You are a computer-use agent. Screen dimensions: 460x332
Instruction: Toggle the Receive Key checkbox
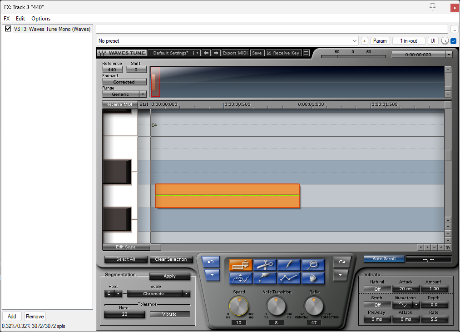coord(269,53)
